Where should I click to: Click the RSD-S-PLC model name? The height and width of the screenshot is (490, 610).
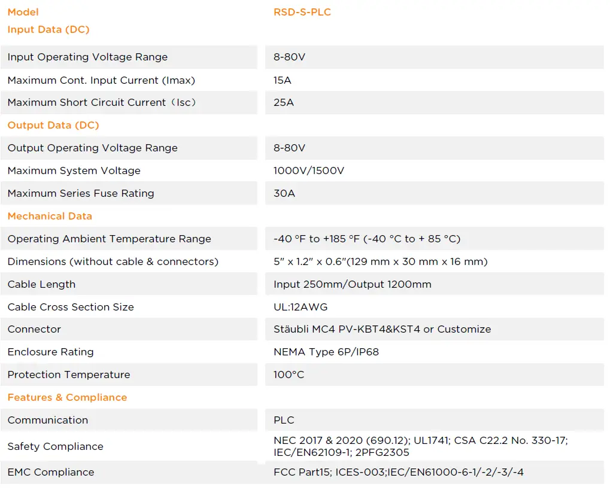tap(302, 12)
